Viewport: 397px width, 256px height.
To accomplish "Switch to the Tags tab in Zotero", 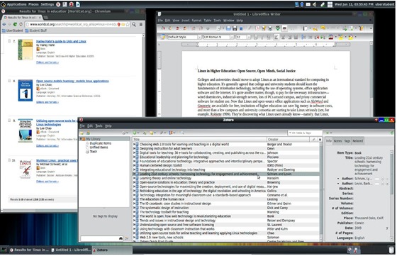I will [x=347, y=141].
